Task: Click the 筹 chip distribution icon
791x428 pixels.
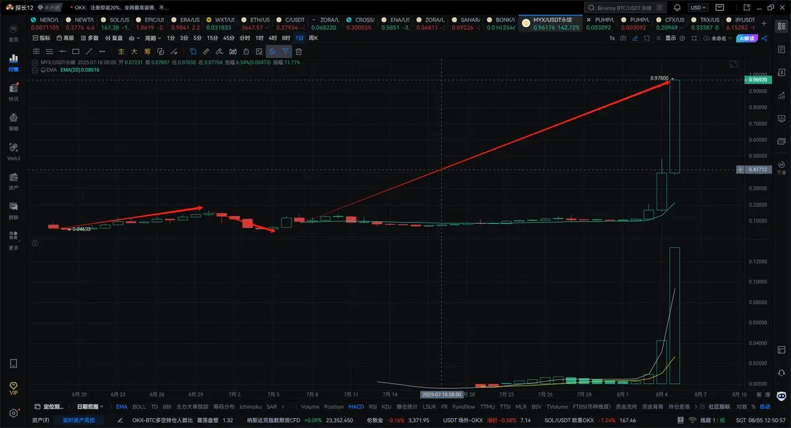Action: coord(147,51)
